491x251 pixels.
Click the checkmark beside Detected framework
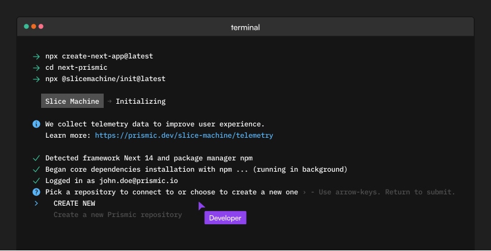pos(36,158)
